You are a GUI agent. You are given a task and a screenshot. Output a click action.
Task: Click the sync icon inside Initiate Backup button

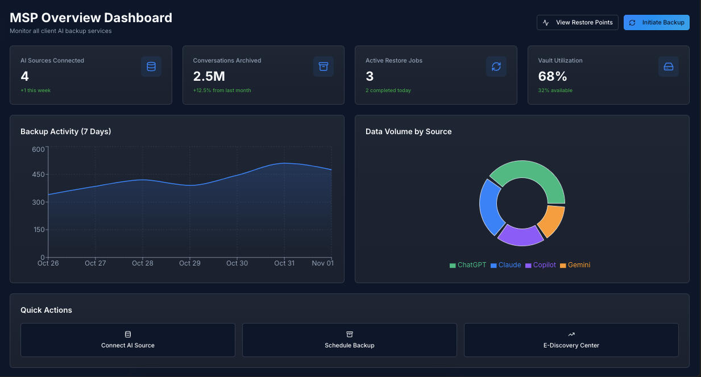point(632,23)
